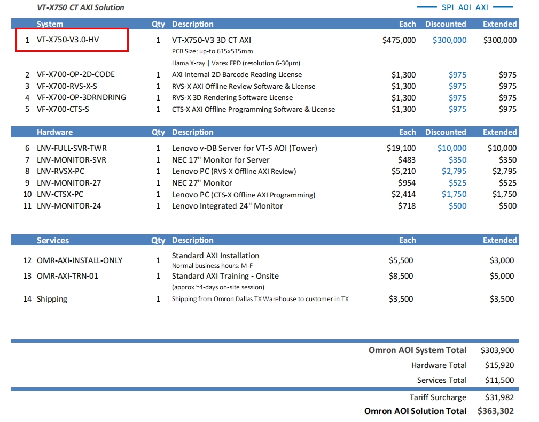Click Lenovo Integrated 24" Monitor description
This screenshot has height=422, width=539.
coord(227,206)
